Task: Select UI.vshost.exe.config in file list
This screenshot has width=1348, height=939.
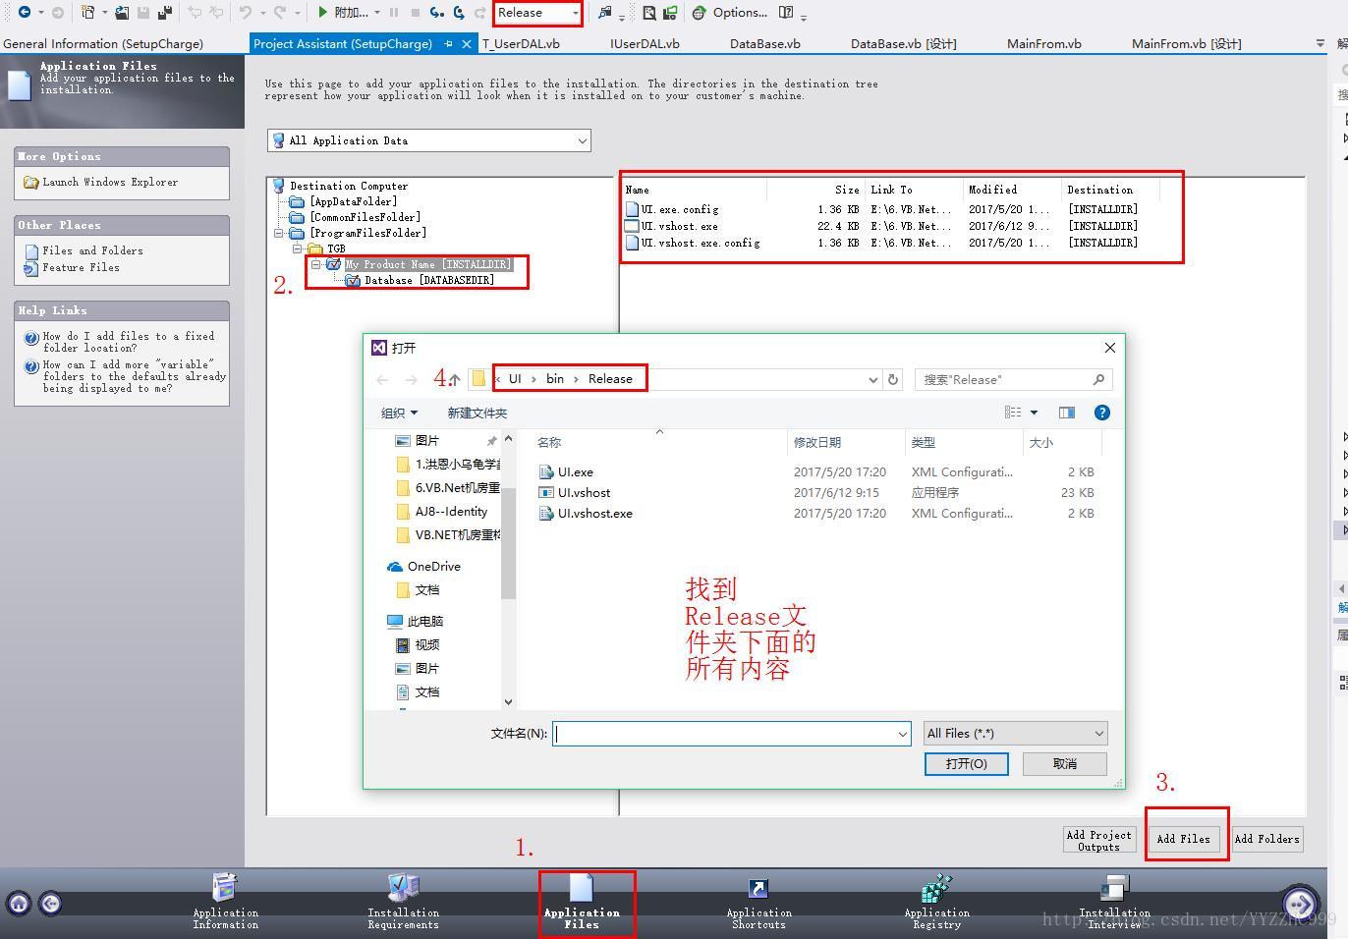Action: coord(700,243)
